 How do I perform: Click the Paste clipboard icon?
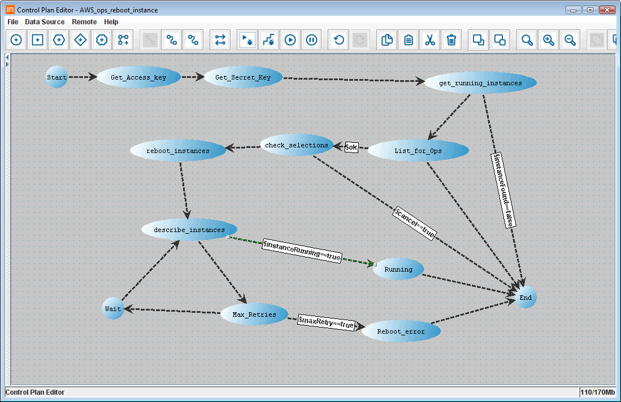[409, 40]
